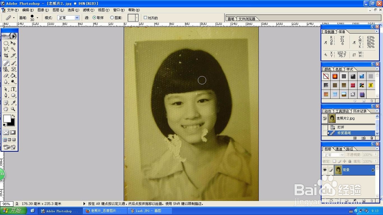The width and height of the screenshot is (383, 215).
Task: Switch to Quick Mask mode
Action: pos(13,132)
